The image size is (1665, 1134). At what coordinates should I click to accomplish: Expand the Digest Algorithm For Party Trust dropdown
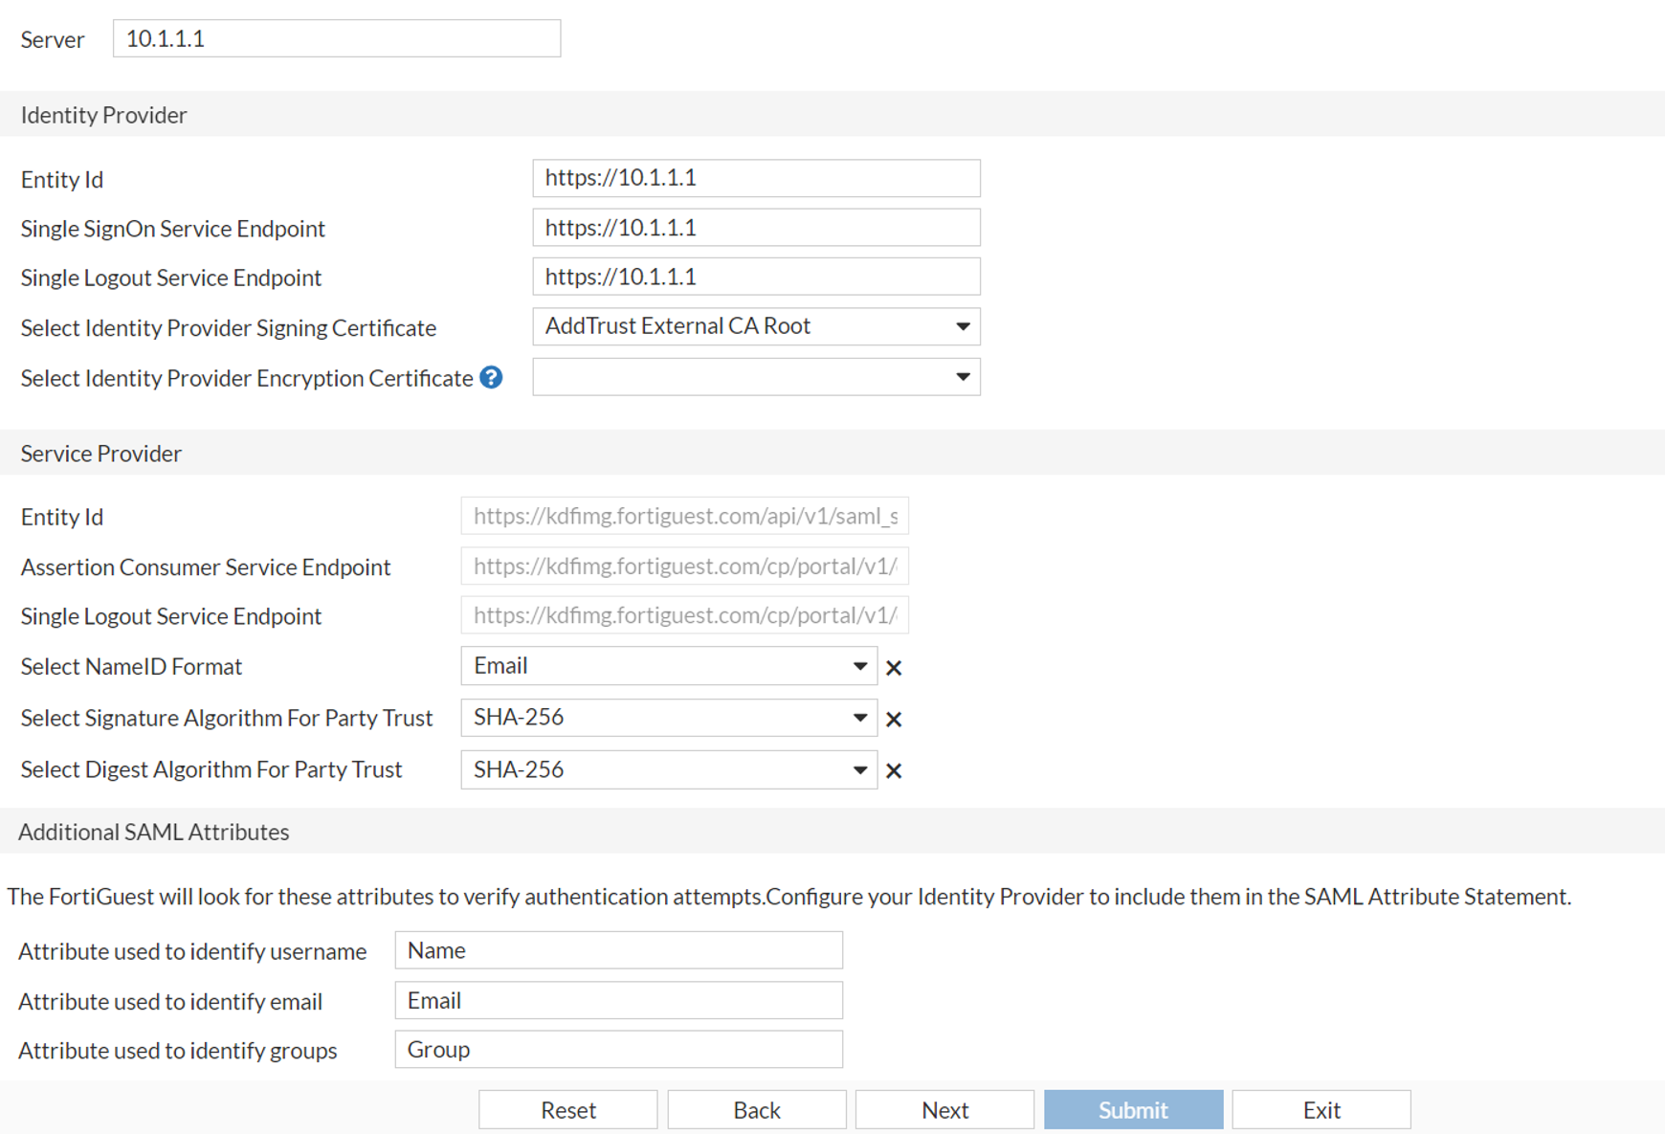pos(858,768)
